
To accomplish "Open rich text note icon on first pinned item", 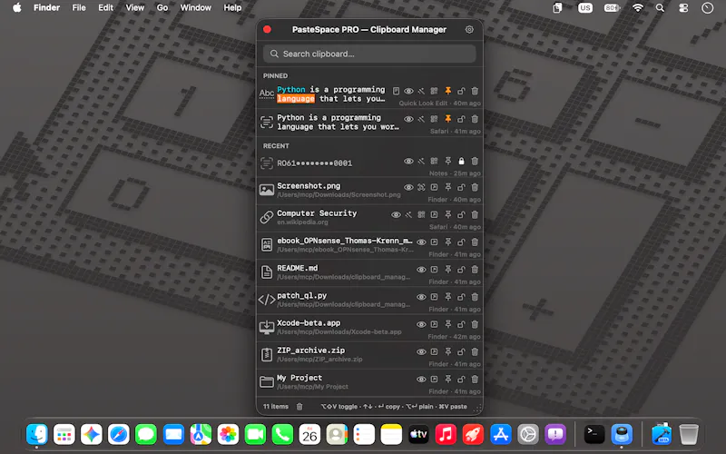I will click(x=396, y=92).
